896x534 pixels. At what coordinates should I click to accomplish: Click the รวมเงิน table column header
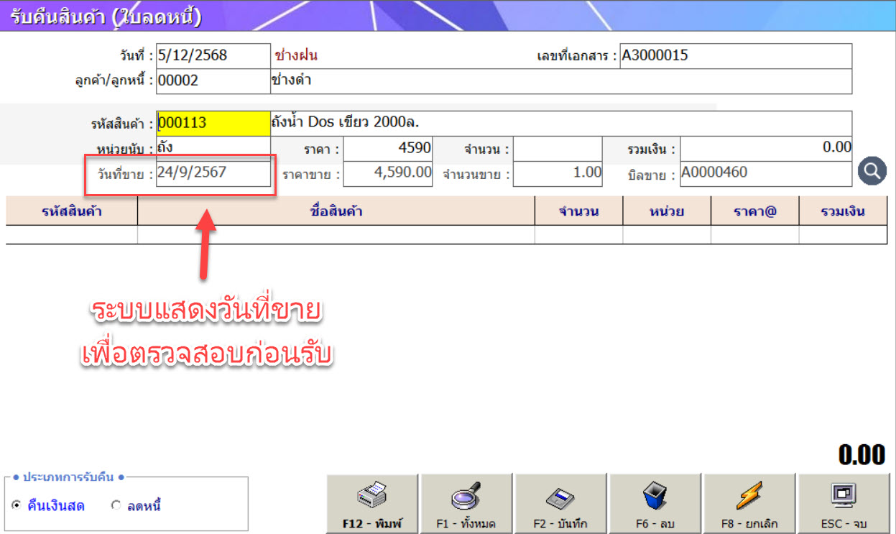842,211
